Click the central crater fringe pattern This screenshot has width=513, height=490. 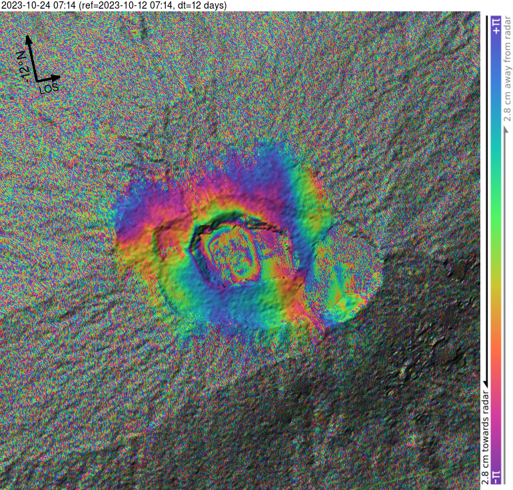(233, 254)
